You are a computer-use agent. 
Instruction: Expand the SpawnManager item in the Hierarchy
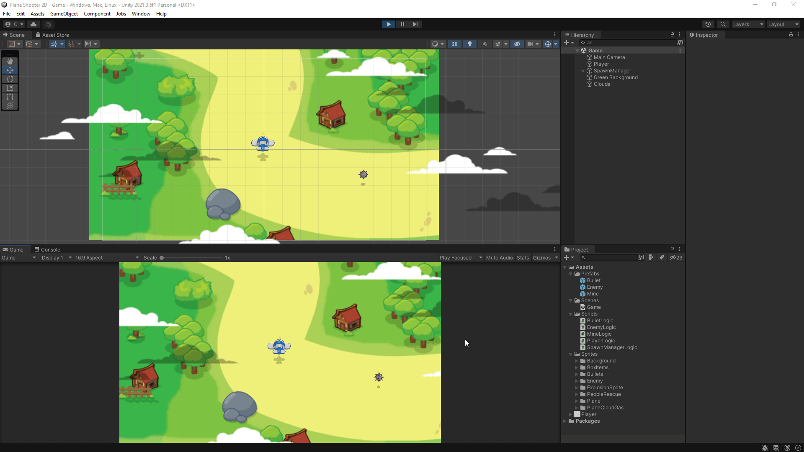pos(583,71)
